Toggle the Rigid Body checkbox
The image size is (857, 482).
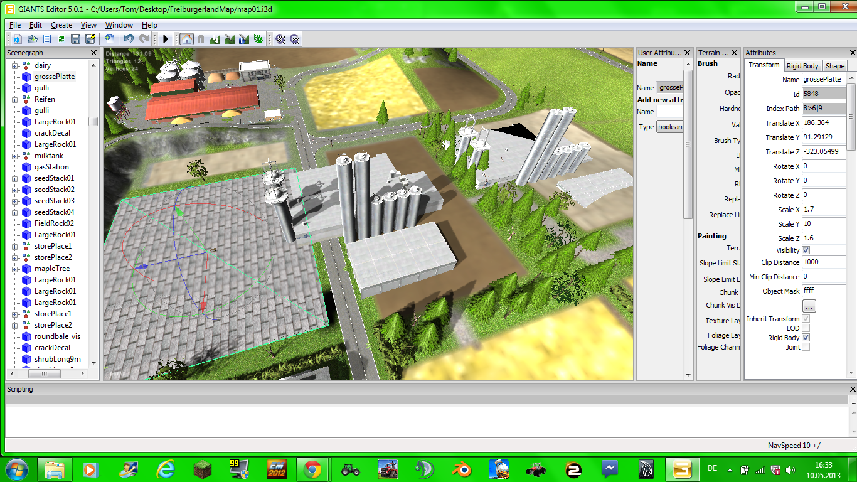click(806, 338)
